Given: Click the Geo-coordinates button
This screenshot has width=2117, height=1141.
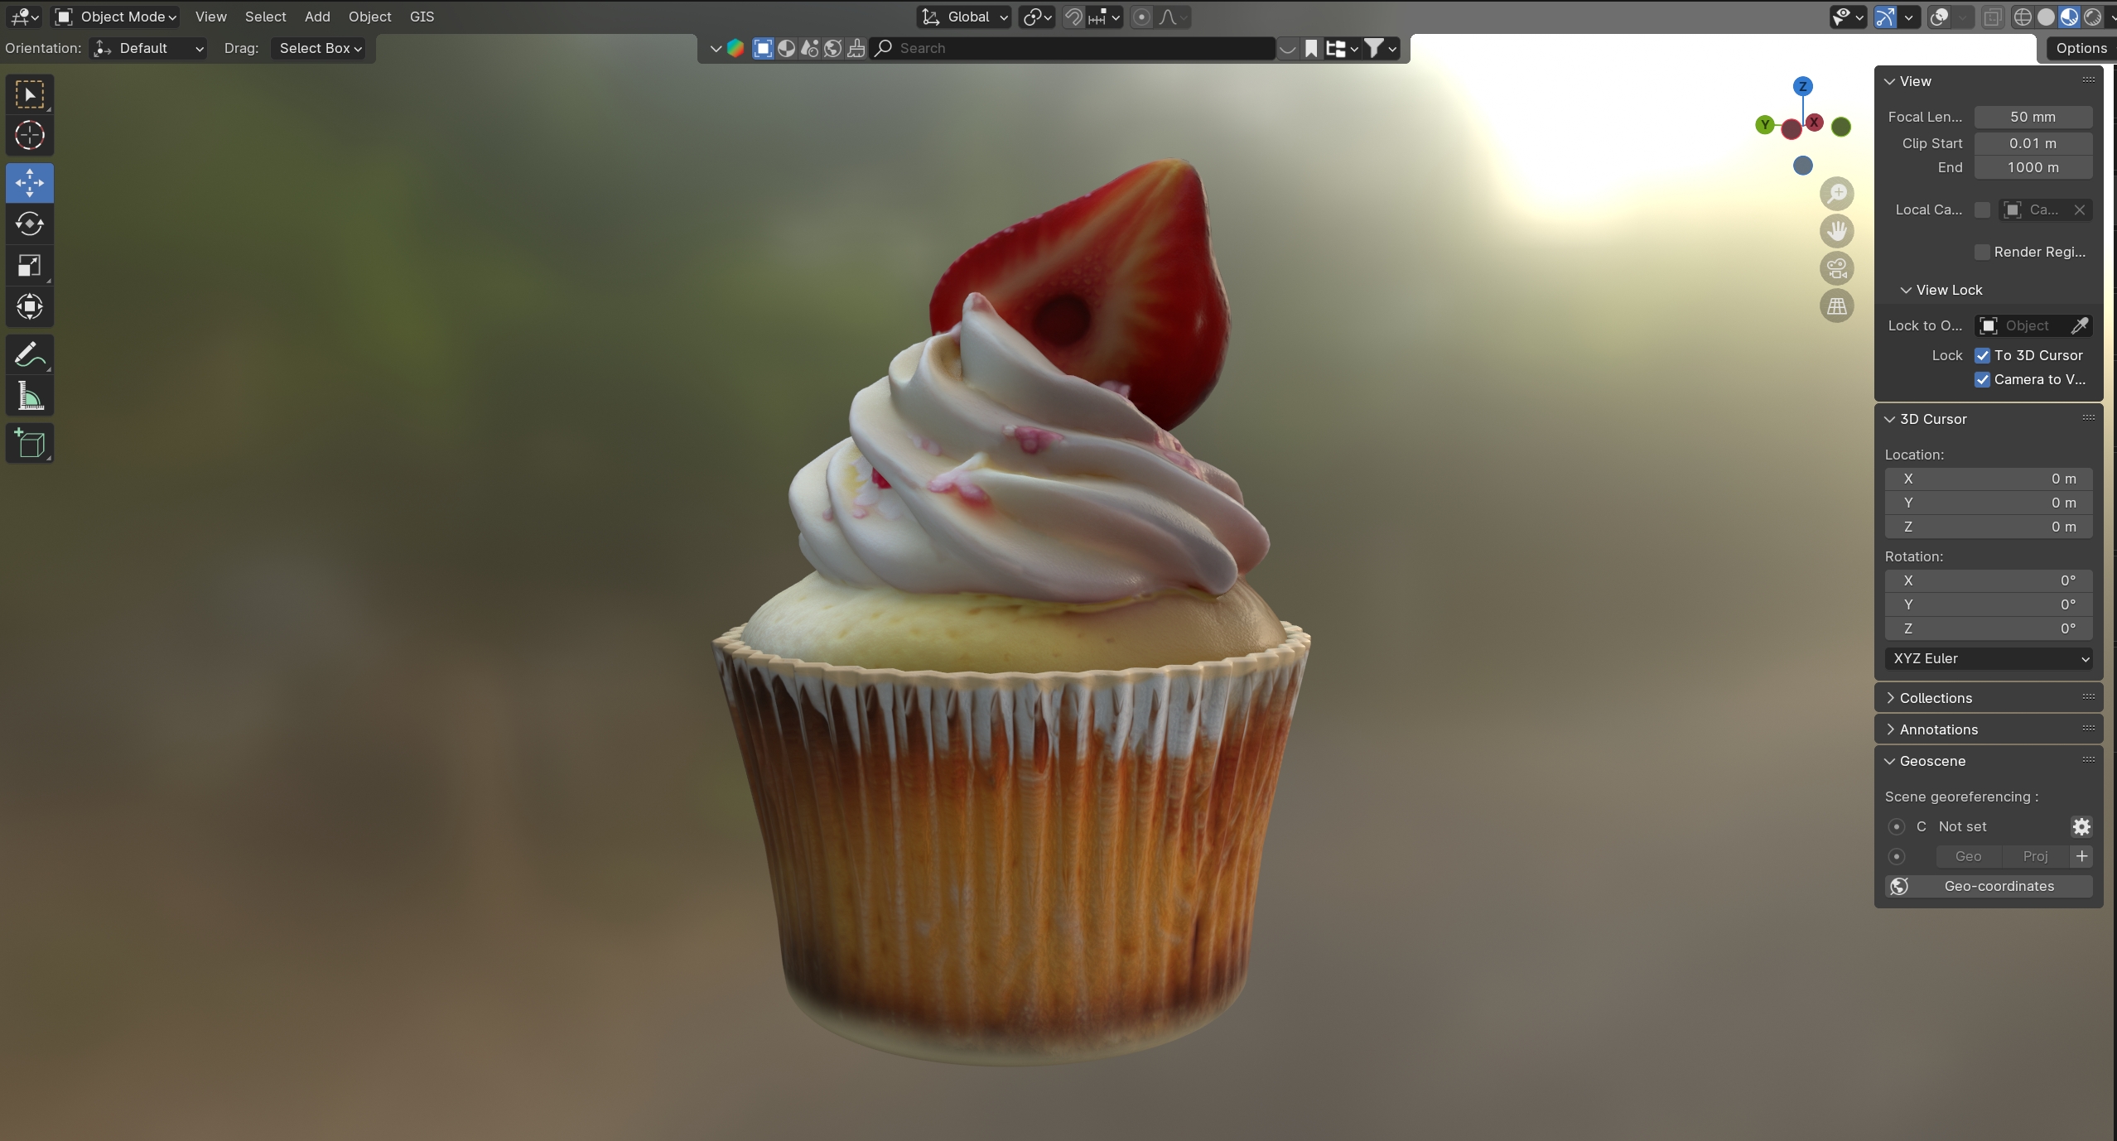Looking at the screenshot, I should coord(1988,886).
